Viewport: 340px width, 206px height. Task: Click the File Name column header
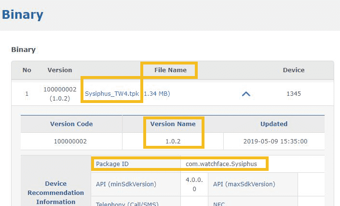(170, 70)
